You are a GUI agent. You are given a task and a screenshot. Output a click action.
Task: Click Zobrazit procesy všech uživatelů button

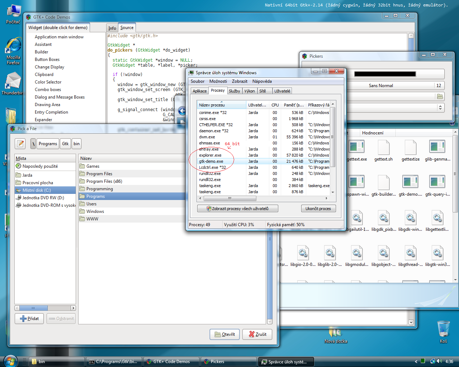238,209
